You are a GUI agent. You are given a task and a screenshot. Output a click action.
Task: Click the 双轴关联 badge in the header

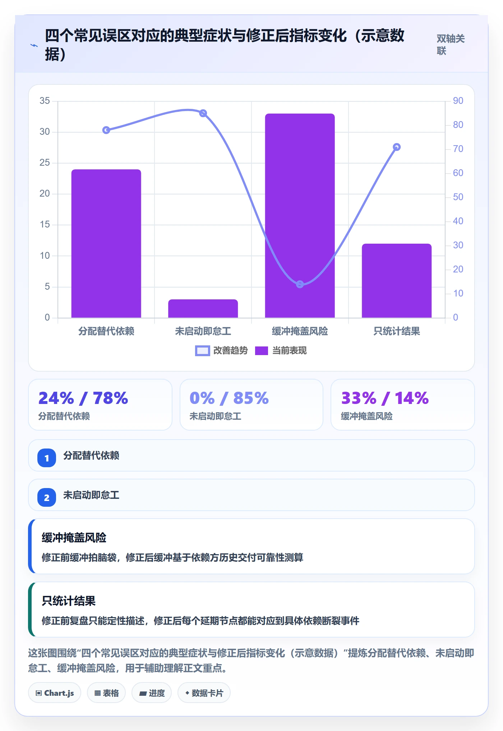[x=451, y=45]
